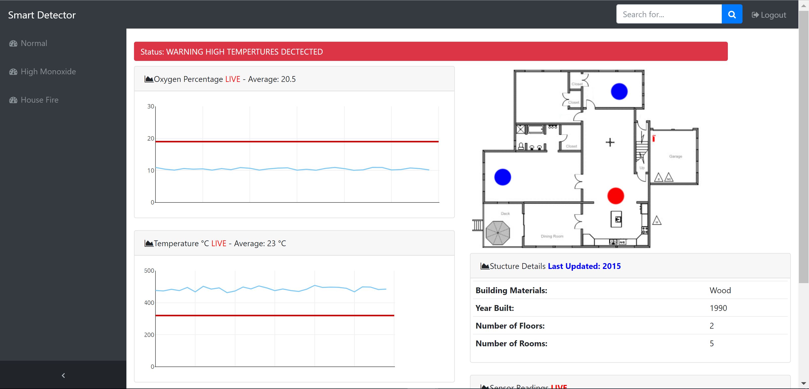Click the left blue sensor dot
Image resolution: width=809 pixels, height=389 pixels.
503,177
